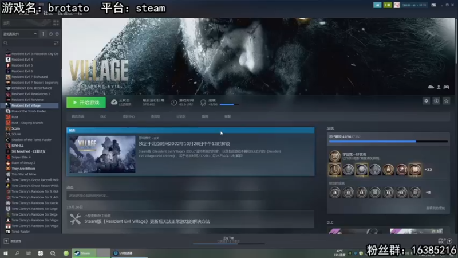Open the DLC tab

[x=103, y=116]
